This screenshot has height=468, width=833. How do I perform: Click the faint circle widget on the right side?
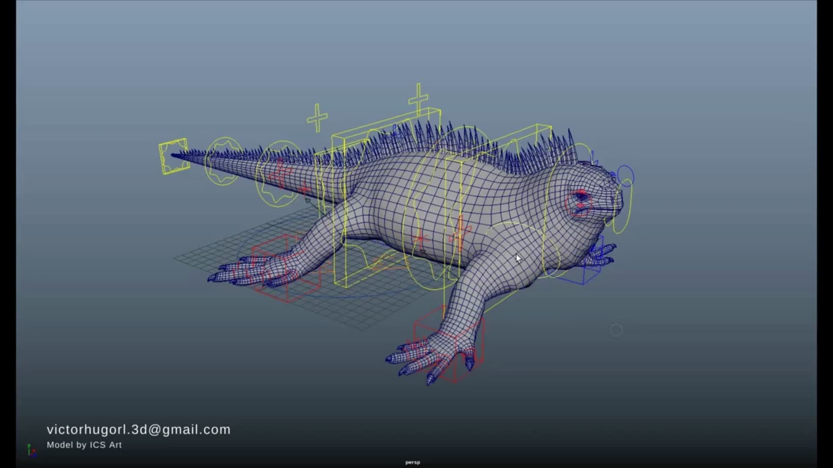(x=617, y=330)
